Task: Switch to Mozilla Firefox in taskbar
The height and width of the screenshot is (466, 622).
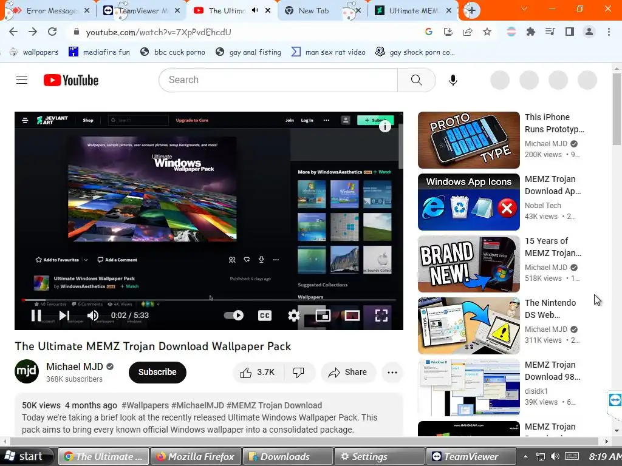Action: click(196, 456)
